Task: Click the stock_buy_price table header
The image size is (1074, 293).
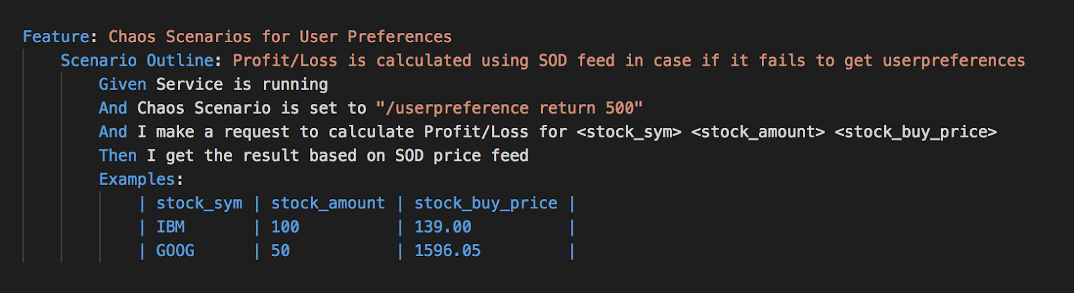Action: coord(485,203)
